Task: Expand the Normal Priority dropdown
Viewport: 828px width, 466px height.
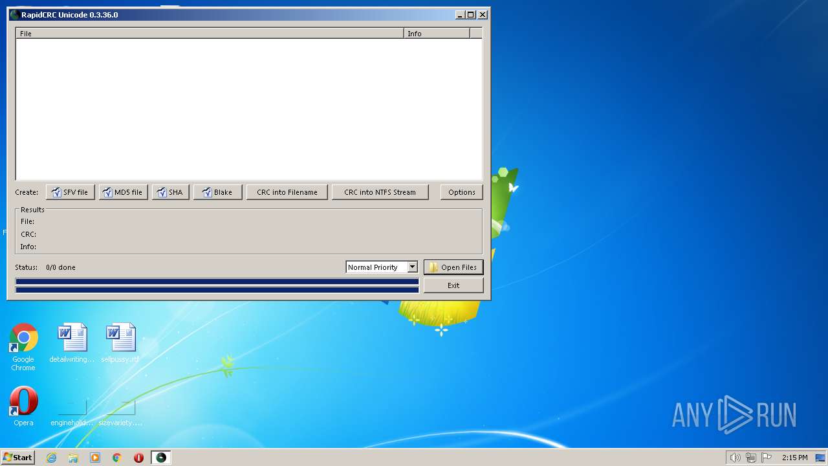Action: (412, 267)
